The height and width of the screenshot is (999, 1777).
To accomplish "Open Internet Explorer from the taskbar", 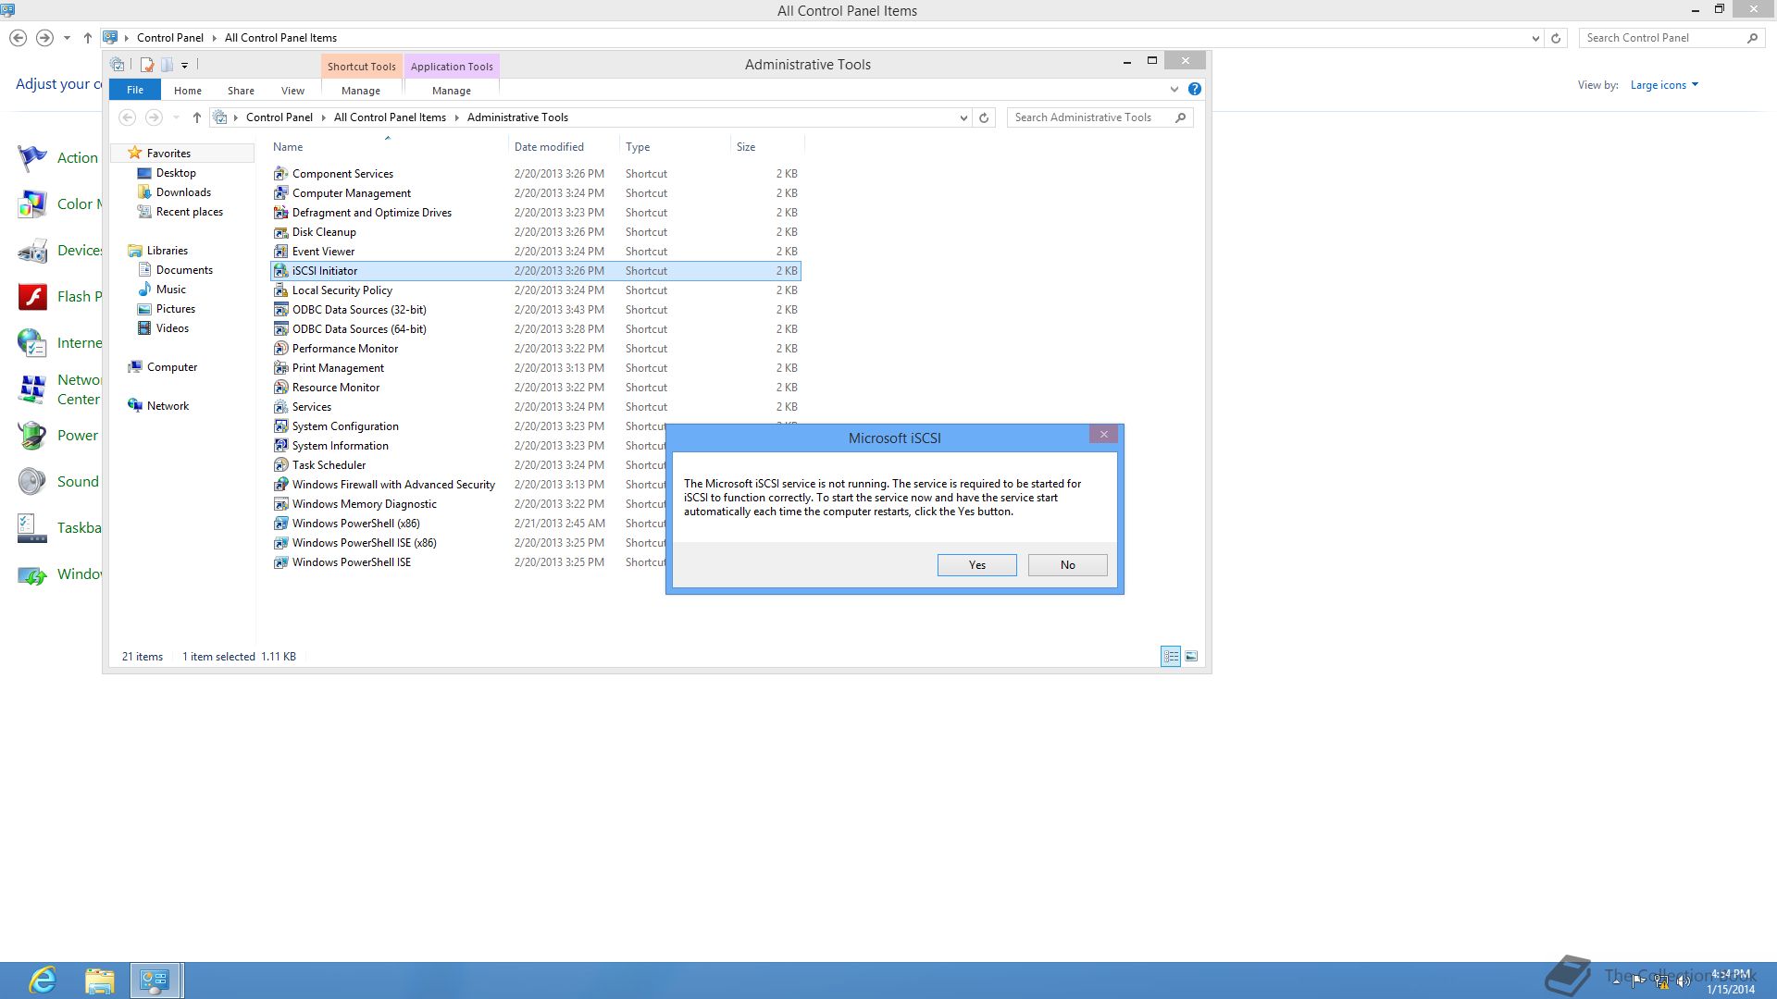I will pos(43,980).
